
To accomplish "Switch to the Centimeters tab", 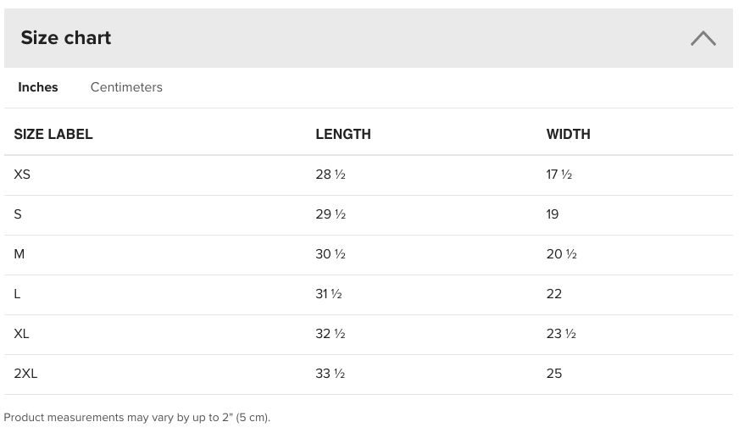I will click(x=126, y=87).
